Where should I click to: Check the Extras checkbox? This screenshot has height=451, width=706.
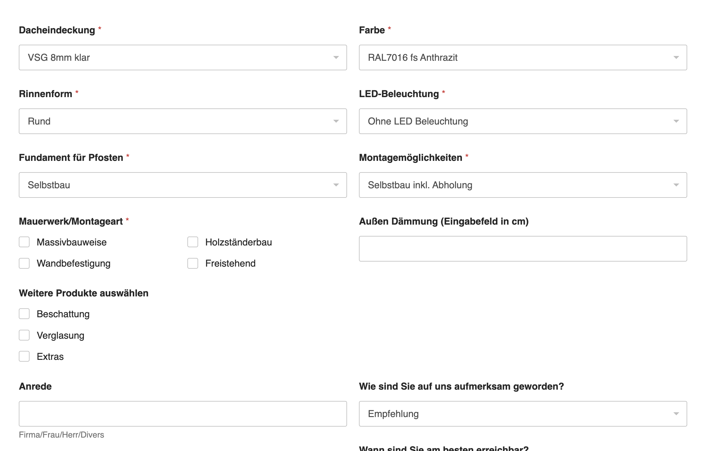24,356
